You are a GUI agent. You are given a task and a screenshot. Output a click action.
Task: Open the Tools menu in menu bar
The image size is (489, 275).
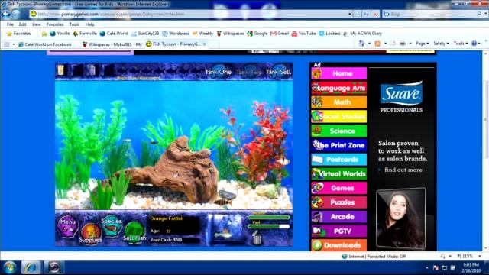pos(74,24)
